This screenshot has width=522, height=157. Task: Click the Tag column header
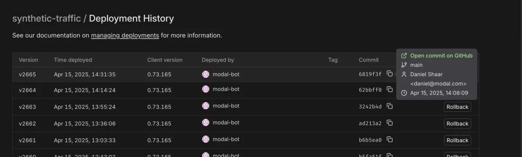click(333, 60)
